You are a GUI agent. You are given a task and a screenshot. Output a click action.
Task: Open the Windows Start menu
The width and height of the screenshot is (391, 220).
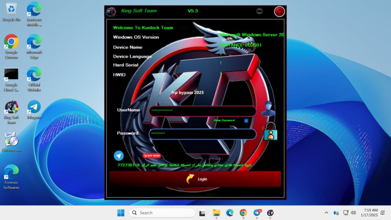[x=121, y=213]
